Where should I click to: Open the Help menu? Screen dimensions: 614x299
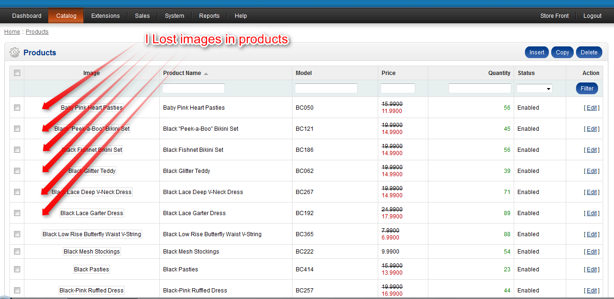(241, 15)
